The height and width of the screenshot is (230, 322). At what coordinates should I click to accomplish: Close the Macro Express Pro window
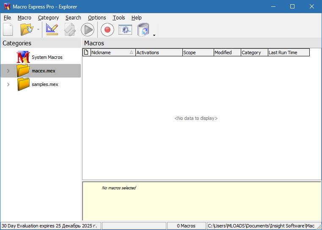coord(312,7)
